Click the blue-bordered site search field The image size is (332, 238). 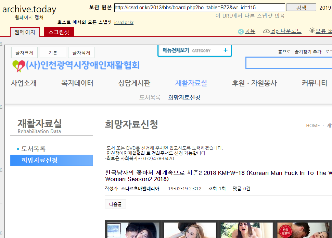tap(289, 63)
